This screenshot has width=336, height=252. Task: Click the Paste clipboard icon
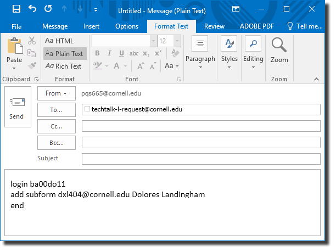point(15,46)
